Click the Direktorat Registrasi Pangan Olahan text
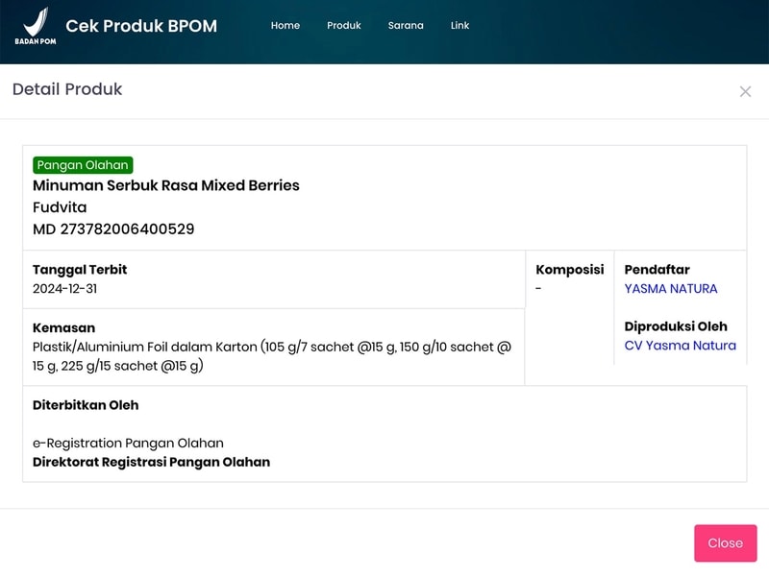The height and width of the screenshot is (577, 769). [151, 462]
